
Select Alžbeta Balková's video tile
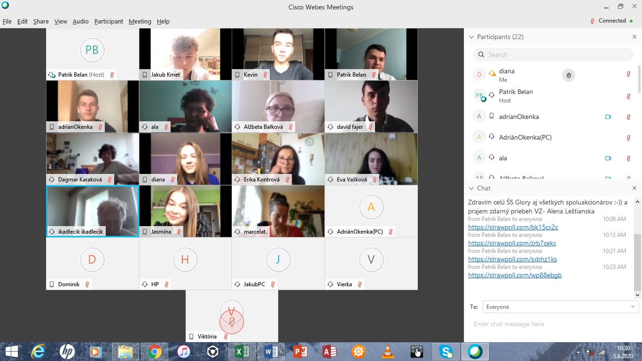tap(278, 106)
